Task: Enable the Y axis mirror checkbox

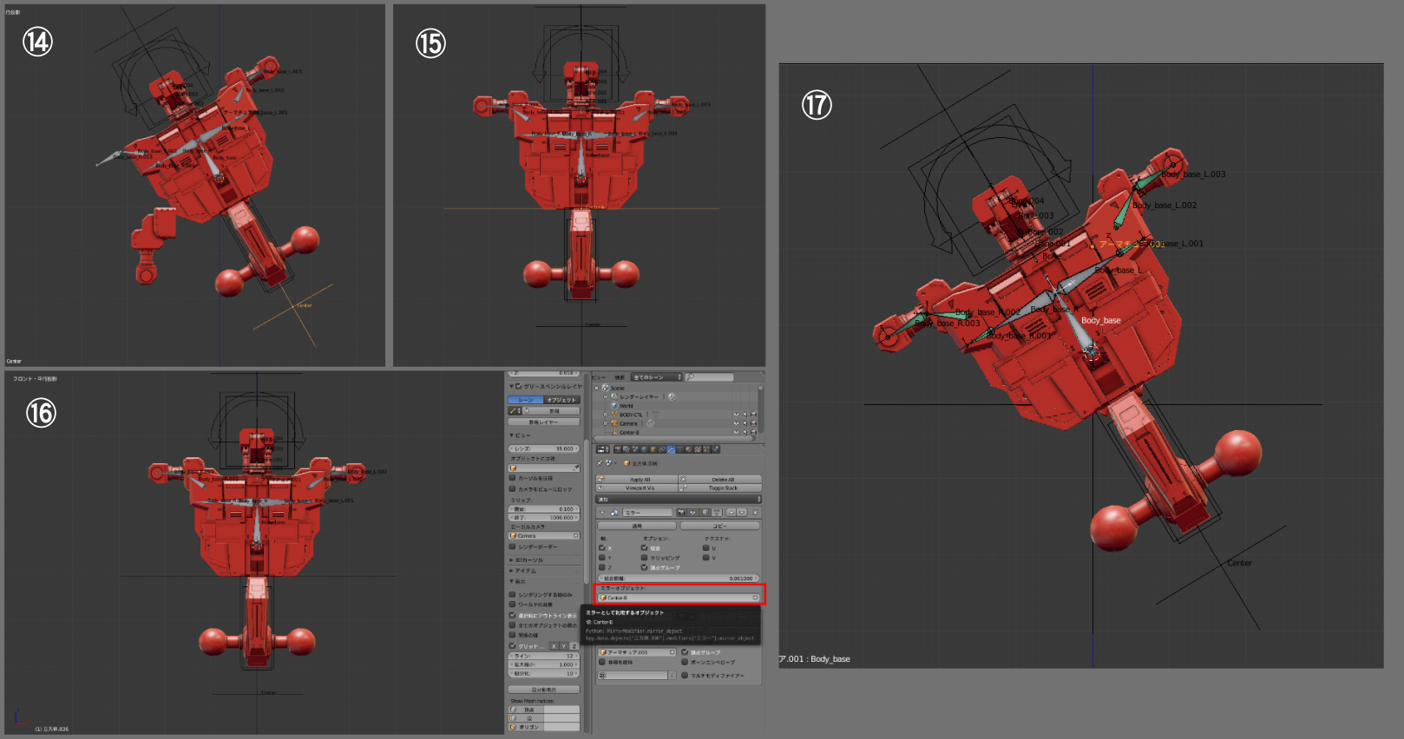Action: point(602,558)
